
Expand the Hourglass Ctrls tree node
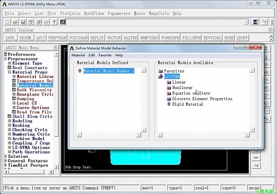[14, 94]
